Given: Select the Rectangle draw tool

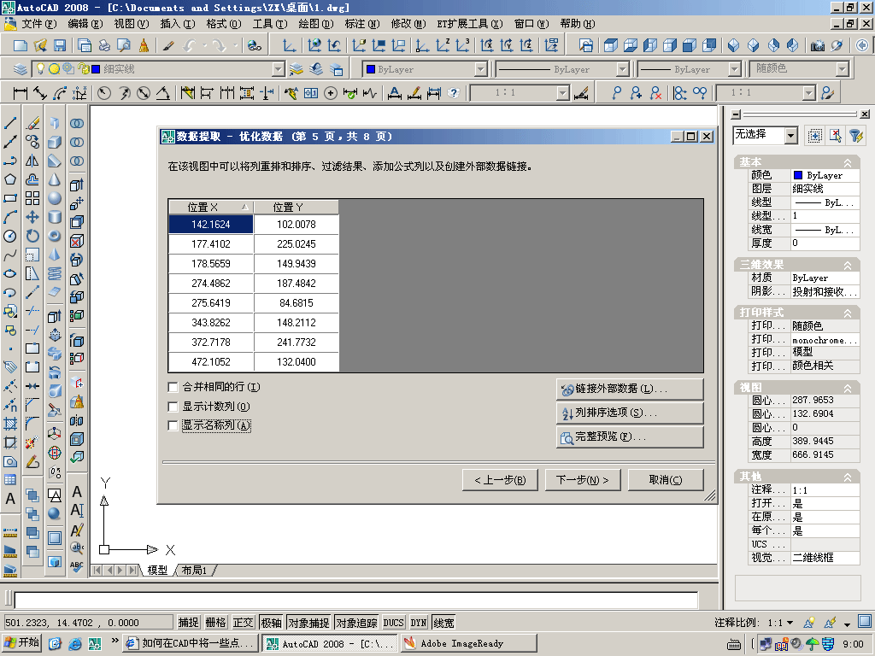Looking at the screenshot, I should tap(10, 198).
